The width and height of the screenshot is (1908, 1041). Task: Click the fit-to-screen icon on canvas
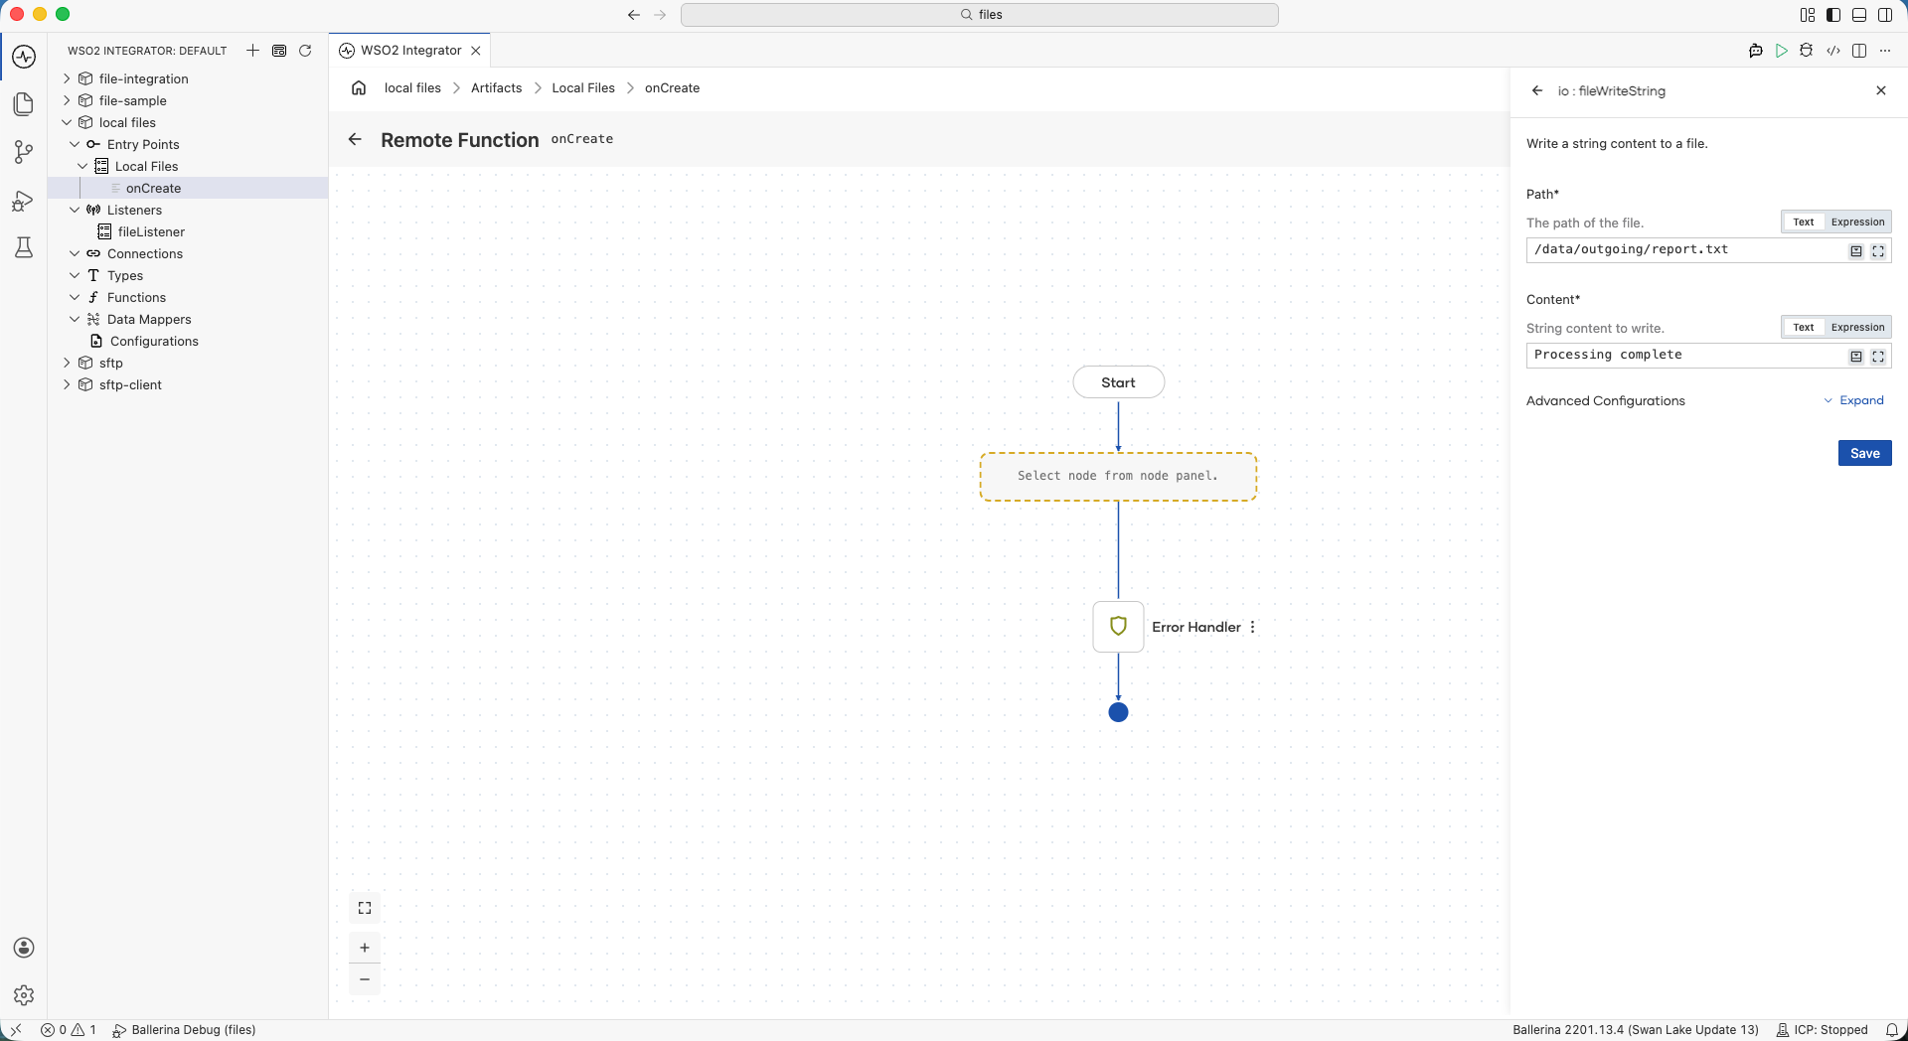[365, 908]
